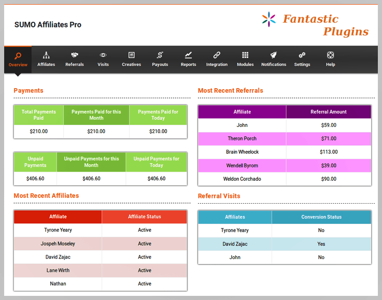Click the Conversion Status column header
This screenshot has height=300, width=382.
coord(321,217)
